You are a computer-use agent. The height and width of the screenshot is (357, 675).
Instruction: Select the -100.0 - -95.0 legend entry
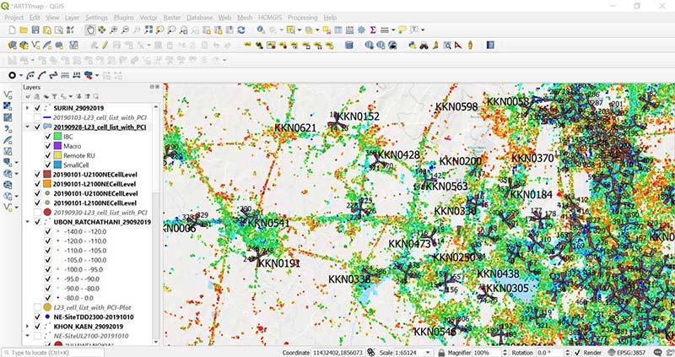[x=85, y=269]
